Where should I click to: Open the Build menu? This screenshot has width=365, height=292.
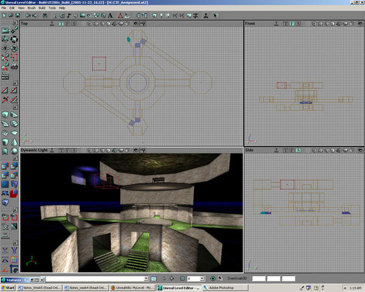pyautogui.click(x=42, y=8)
